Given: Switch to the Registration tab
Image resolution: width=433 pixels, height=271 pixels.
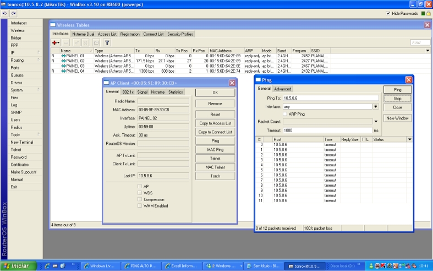Looking at the screenshot, I should point(130,34).
